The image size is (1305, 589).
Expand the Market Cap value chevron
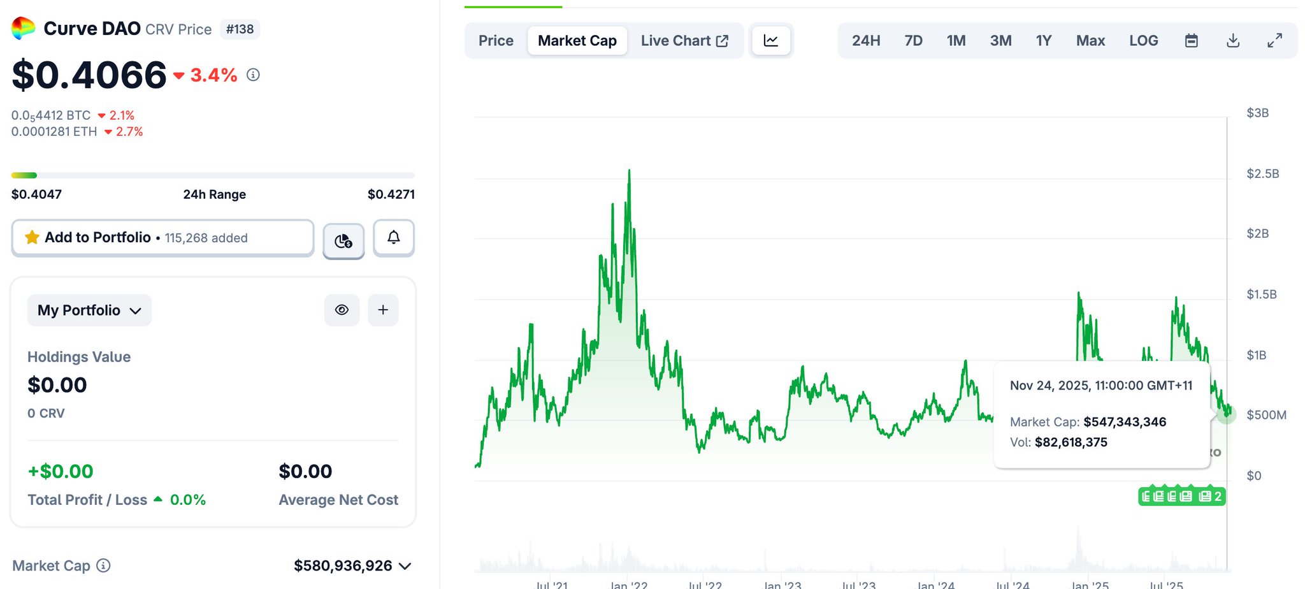pos(405,566)
